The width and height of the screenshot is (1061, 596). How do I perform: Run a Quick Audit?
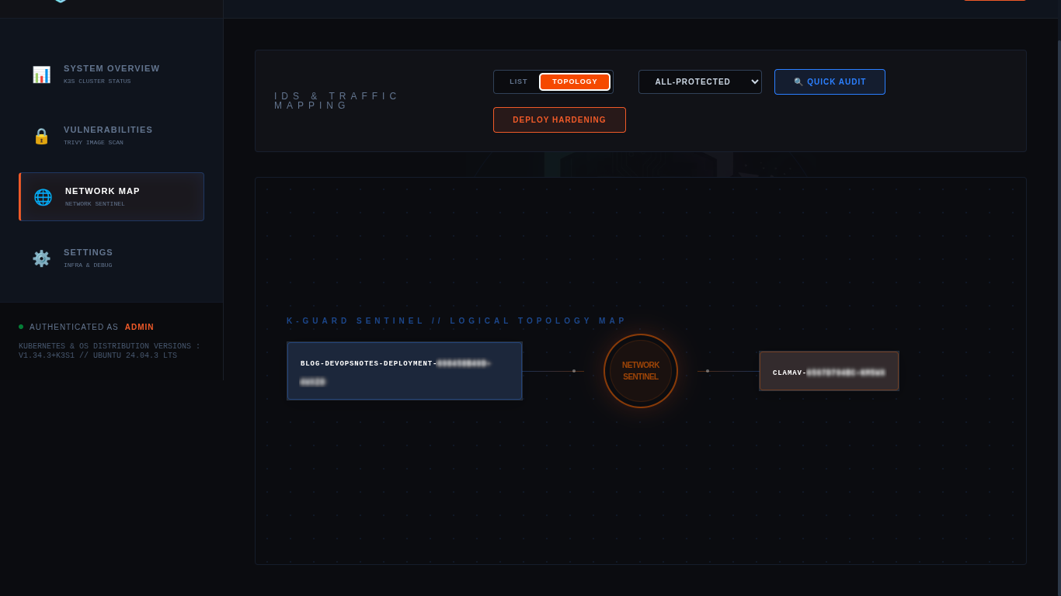[830, 81]
